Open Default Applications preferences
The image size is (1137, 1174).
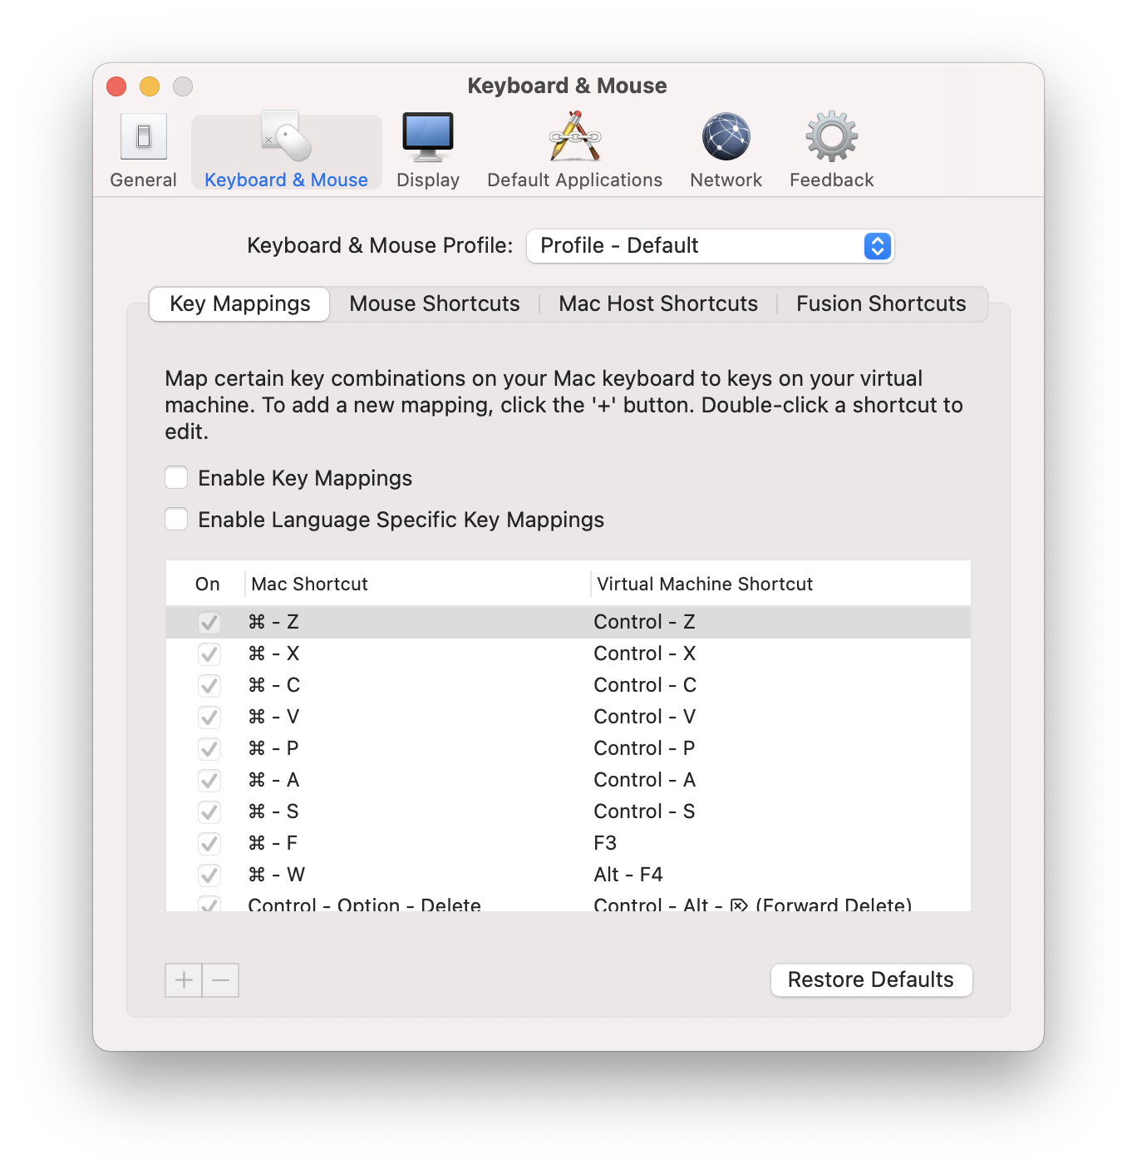[x=574, y=150]
